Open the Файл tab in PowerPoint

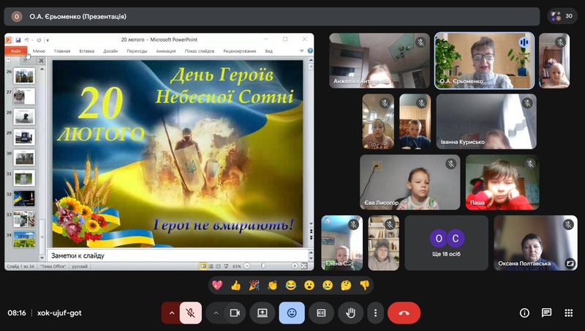tap(16, 51)
